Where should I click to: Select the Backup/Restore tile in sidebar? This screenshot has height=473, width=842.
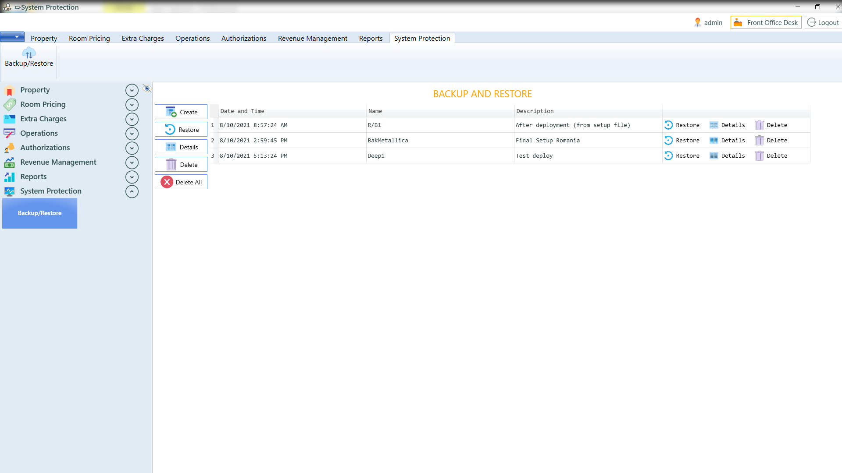(40, 213)
